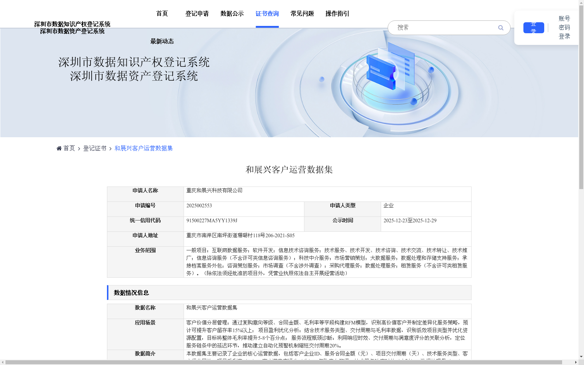Viewport: 584px width, 365px height.
Task: Click the site logo title 深圳市数据知识产权登记系统
Action: coord(72,24)
